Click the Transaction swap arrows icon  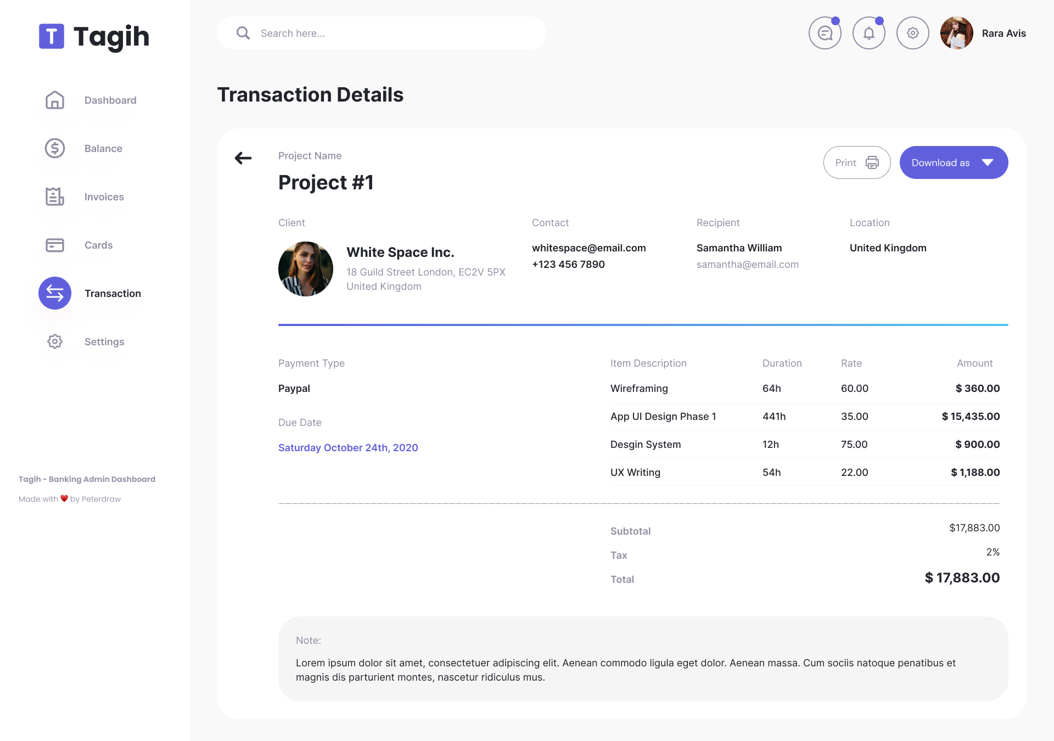tap(55, 294)
